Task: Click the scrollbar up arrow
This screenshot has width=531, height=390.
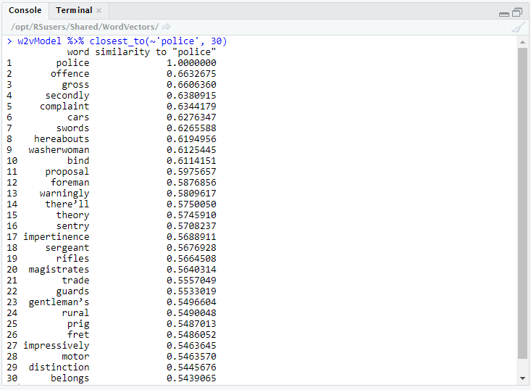Action: [x=523, y=42]
